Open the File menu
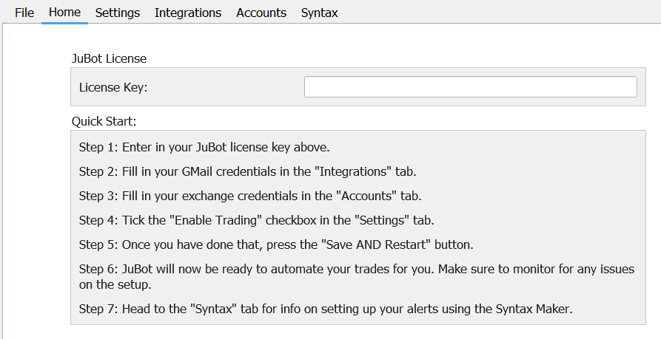Image resolution: width=661 pixels, height=339 pixels. tap(24, 13)
